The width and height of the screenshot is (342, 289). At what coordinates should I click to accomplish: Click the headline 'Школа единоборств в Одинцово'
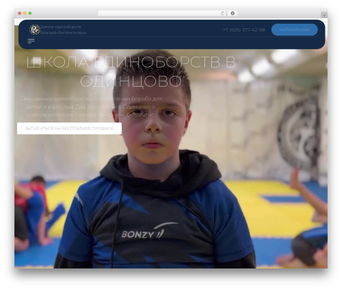click(x=131, y=72)
